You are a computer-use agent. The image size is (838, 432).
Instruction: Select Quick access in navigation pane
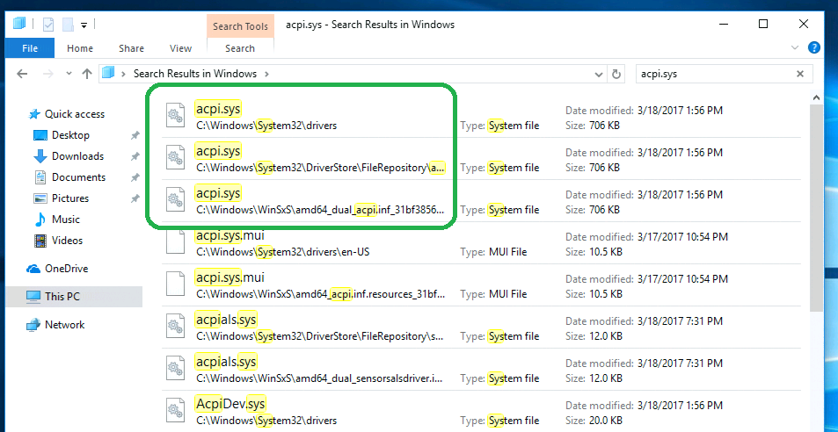(74, 114)
